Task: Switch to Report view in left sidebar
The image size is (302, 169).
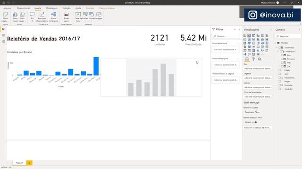Action: click(x=3, y=29)
